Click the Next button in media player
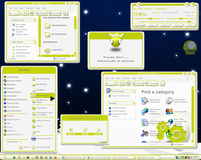This screenshot has width=201, height=160. (190, 25)
